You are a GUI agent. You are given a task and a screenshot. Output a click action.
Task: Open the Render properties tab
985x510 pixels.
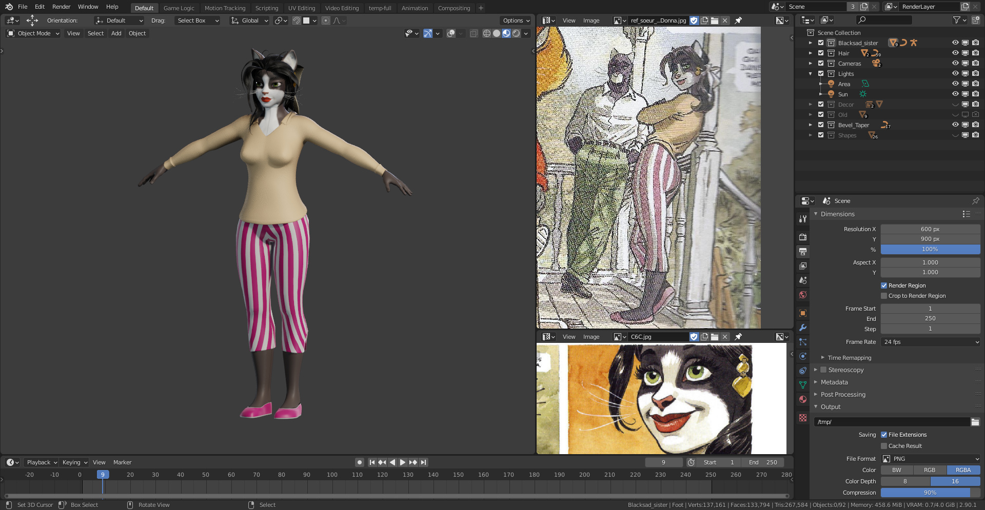803,237
